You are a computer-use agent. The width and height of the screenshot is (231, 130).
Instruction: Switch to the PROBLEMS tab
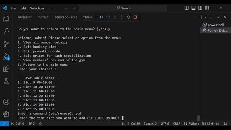(x=25, y=17)
